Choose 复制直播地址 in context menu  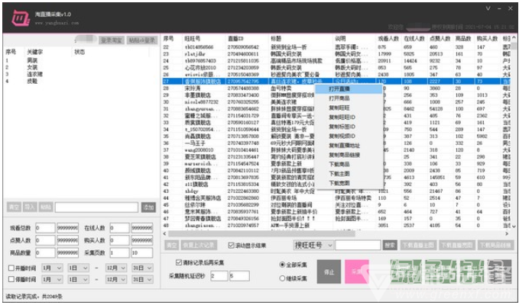(349, 146)
